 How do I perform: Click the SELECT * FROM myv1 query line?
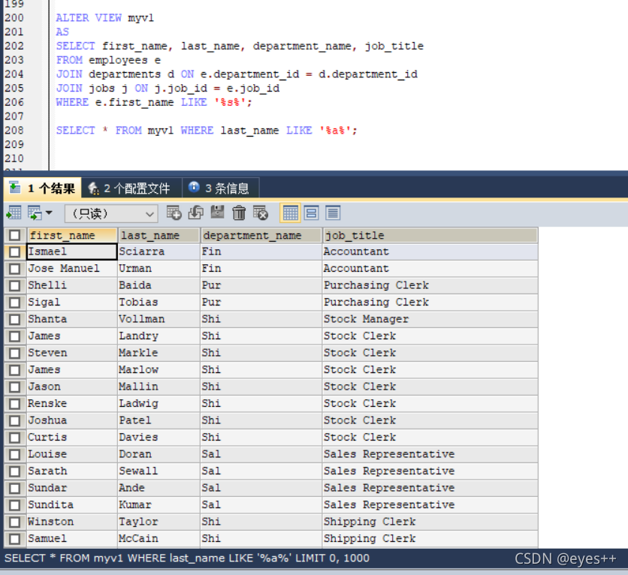pyautogui.click(x=207, y=131)
